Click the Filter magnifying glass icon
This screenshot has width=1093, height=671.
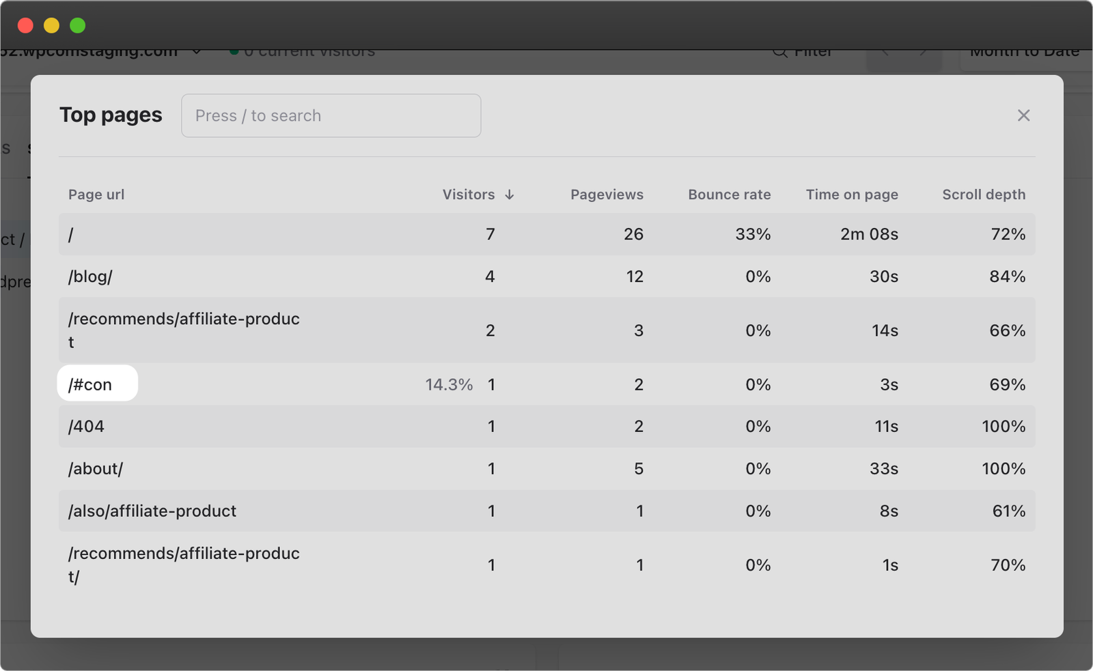click(x=779, y=51)
